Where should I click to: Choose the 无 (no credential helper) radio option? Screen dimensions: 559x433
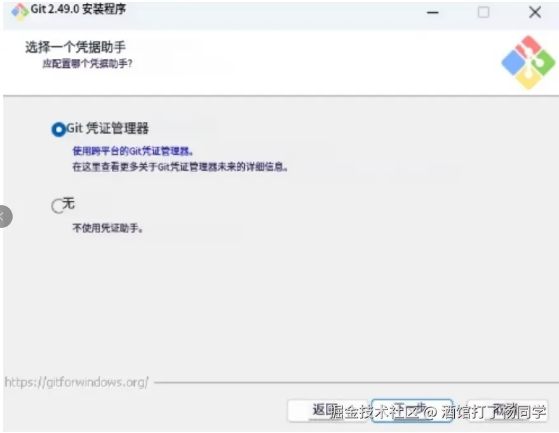coord(57,206)
